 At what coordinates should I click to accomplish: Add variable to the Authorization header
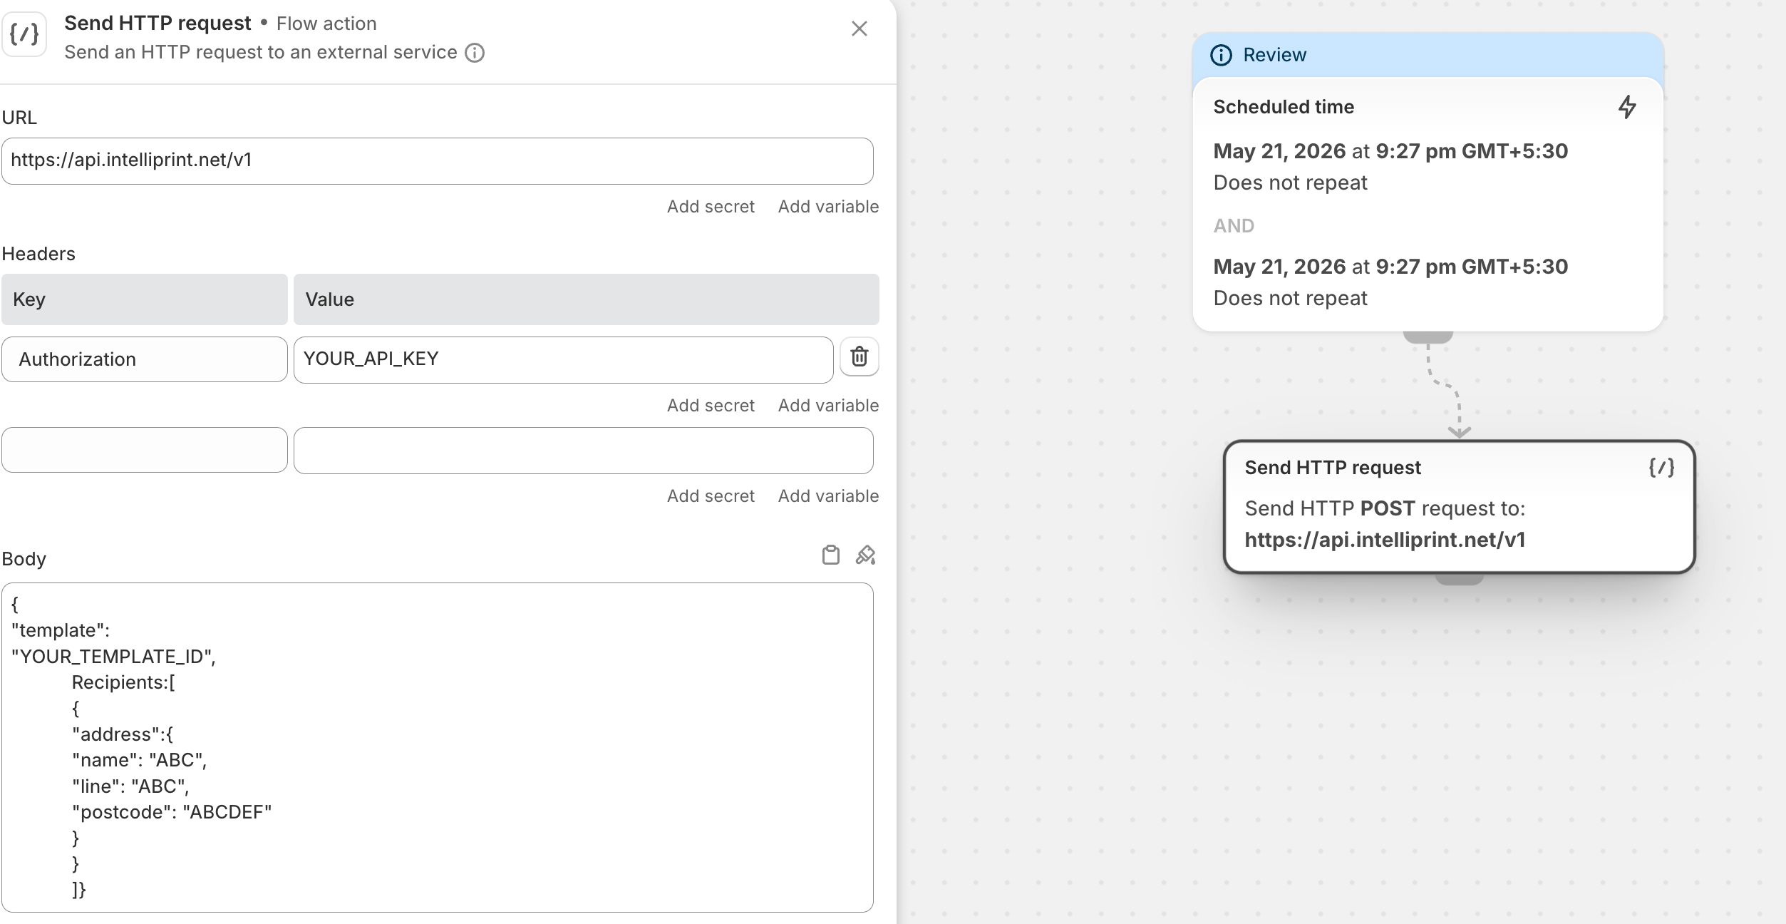tap(828, 406)
